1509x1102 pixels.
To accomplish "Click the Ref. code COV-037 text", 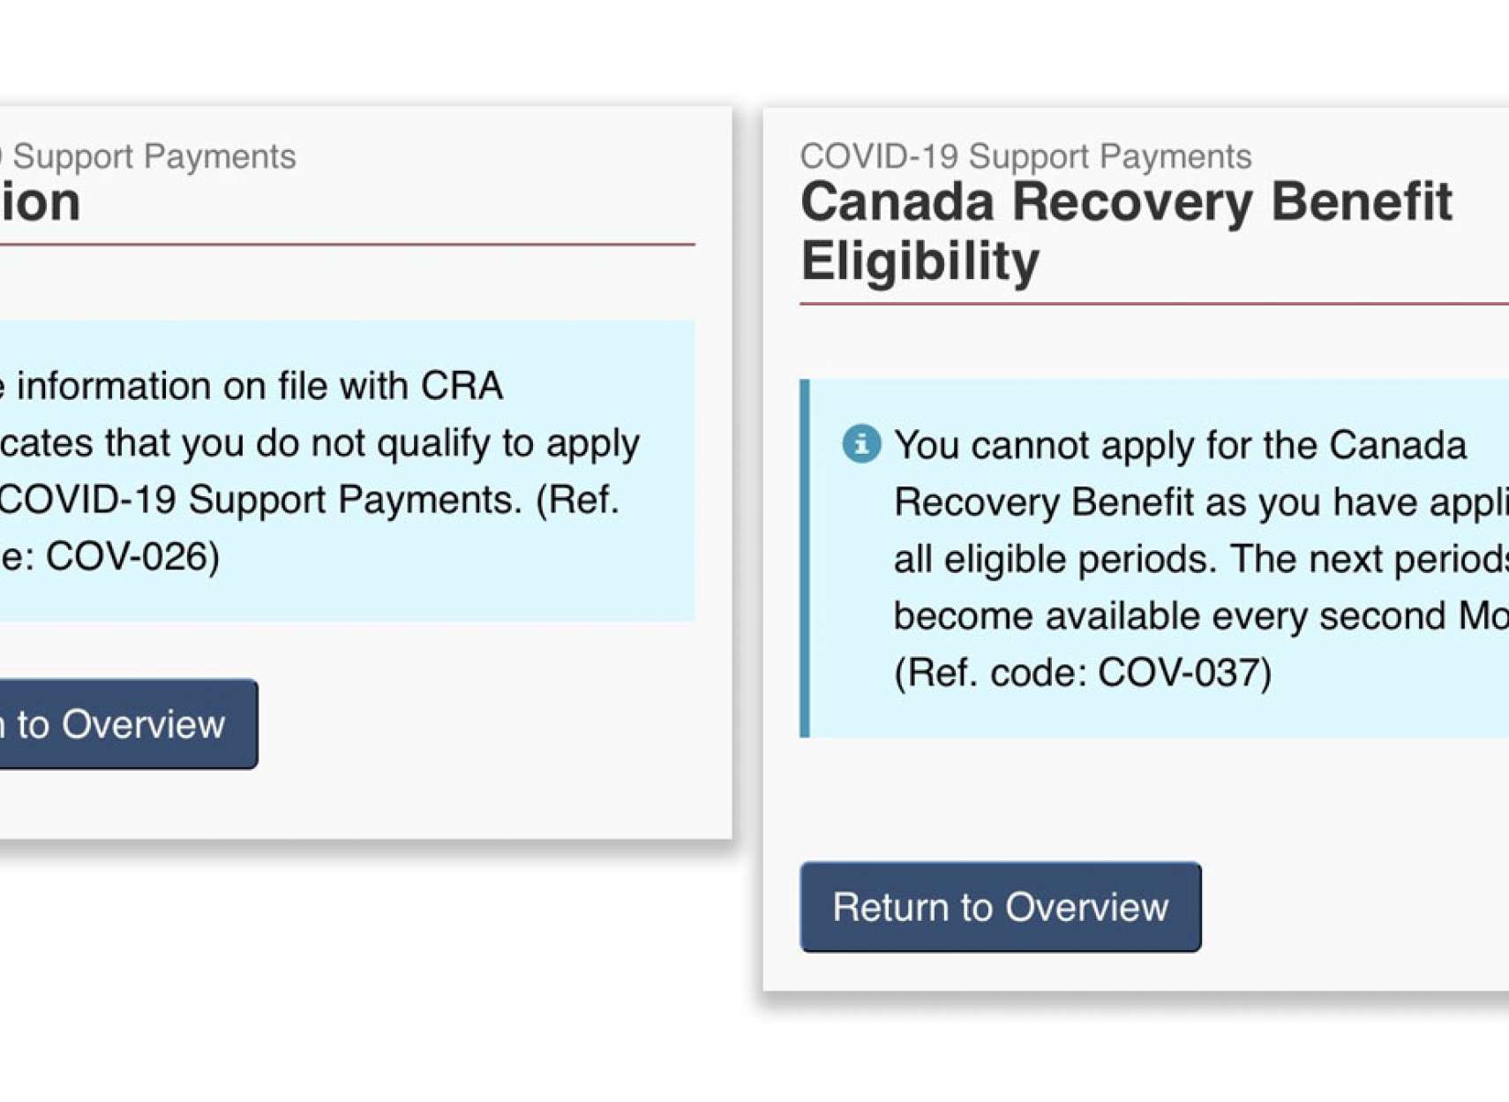I will point(1083,673).
